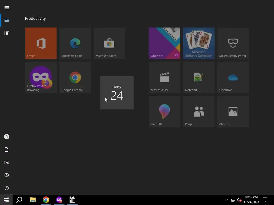This screenshot has width=274, height=205.
Task: Open the Microsoft Store tile
Action: coord(109,43)
